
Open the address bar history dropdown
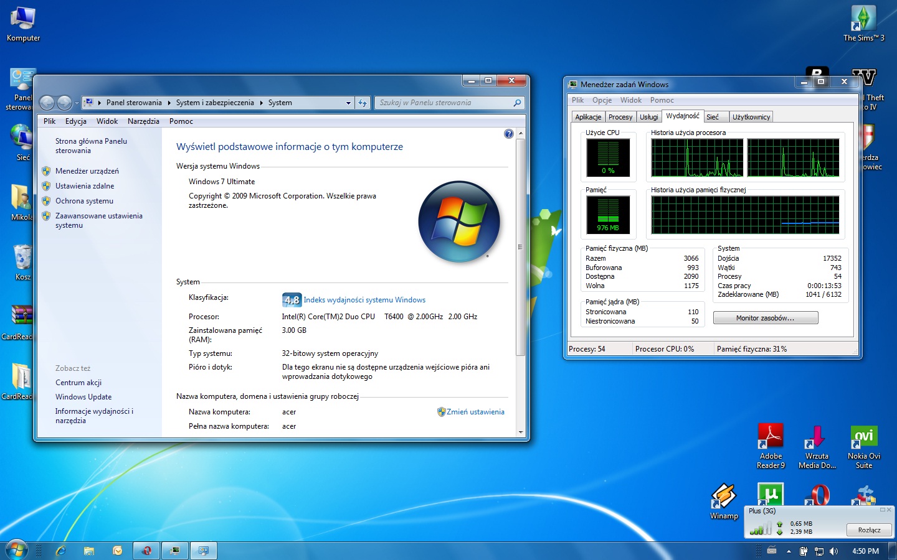point(348,103)
